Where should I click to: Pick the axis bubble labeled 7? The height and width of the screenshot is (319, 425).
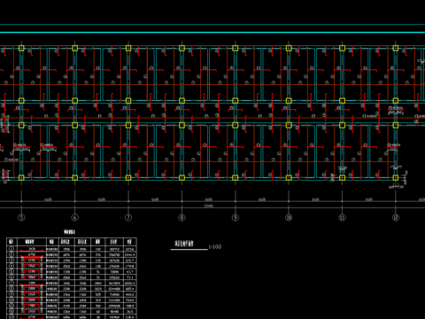click(x=128, y=218)
